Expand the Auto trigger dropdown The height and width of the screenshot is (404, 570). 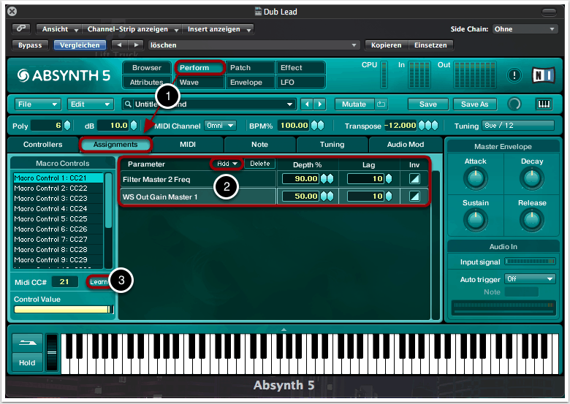[529, 278]
